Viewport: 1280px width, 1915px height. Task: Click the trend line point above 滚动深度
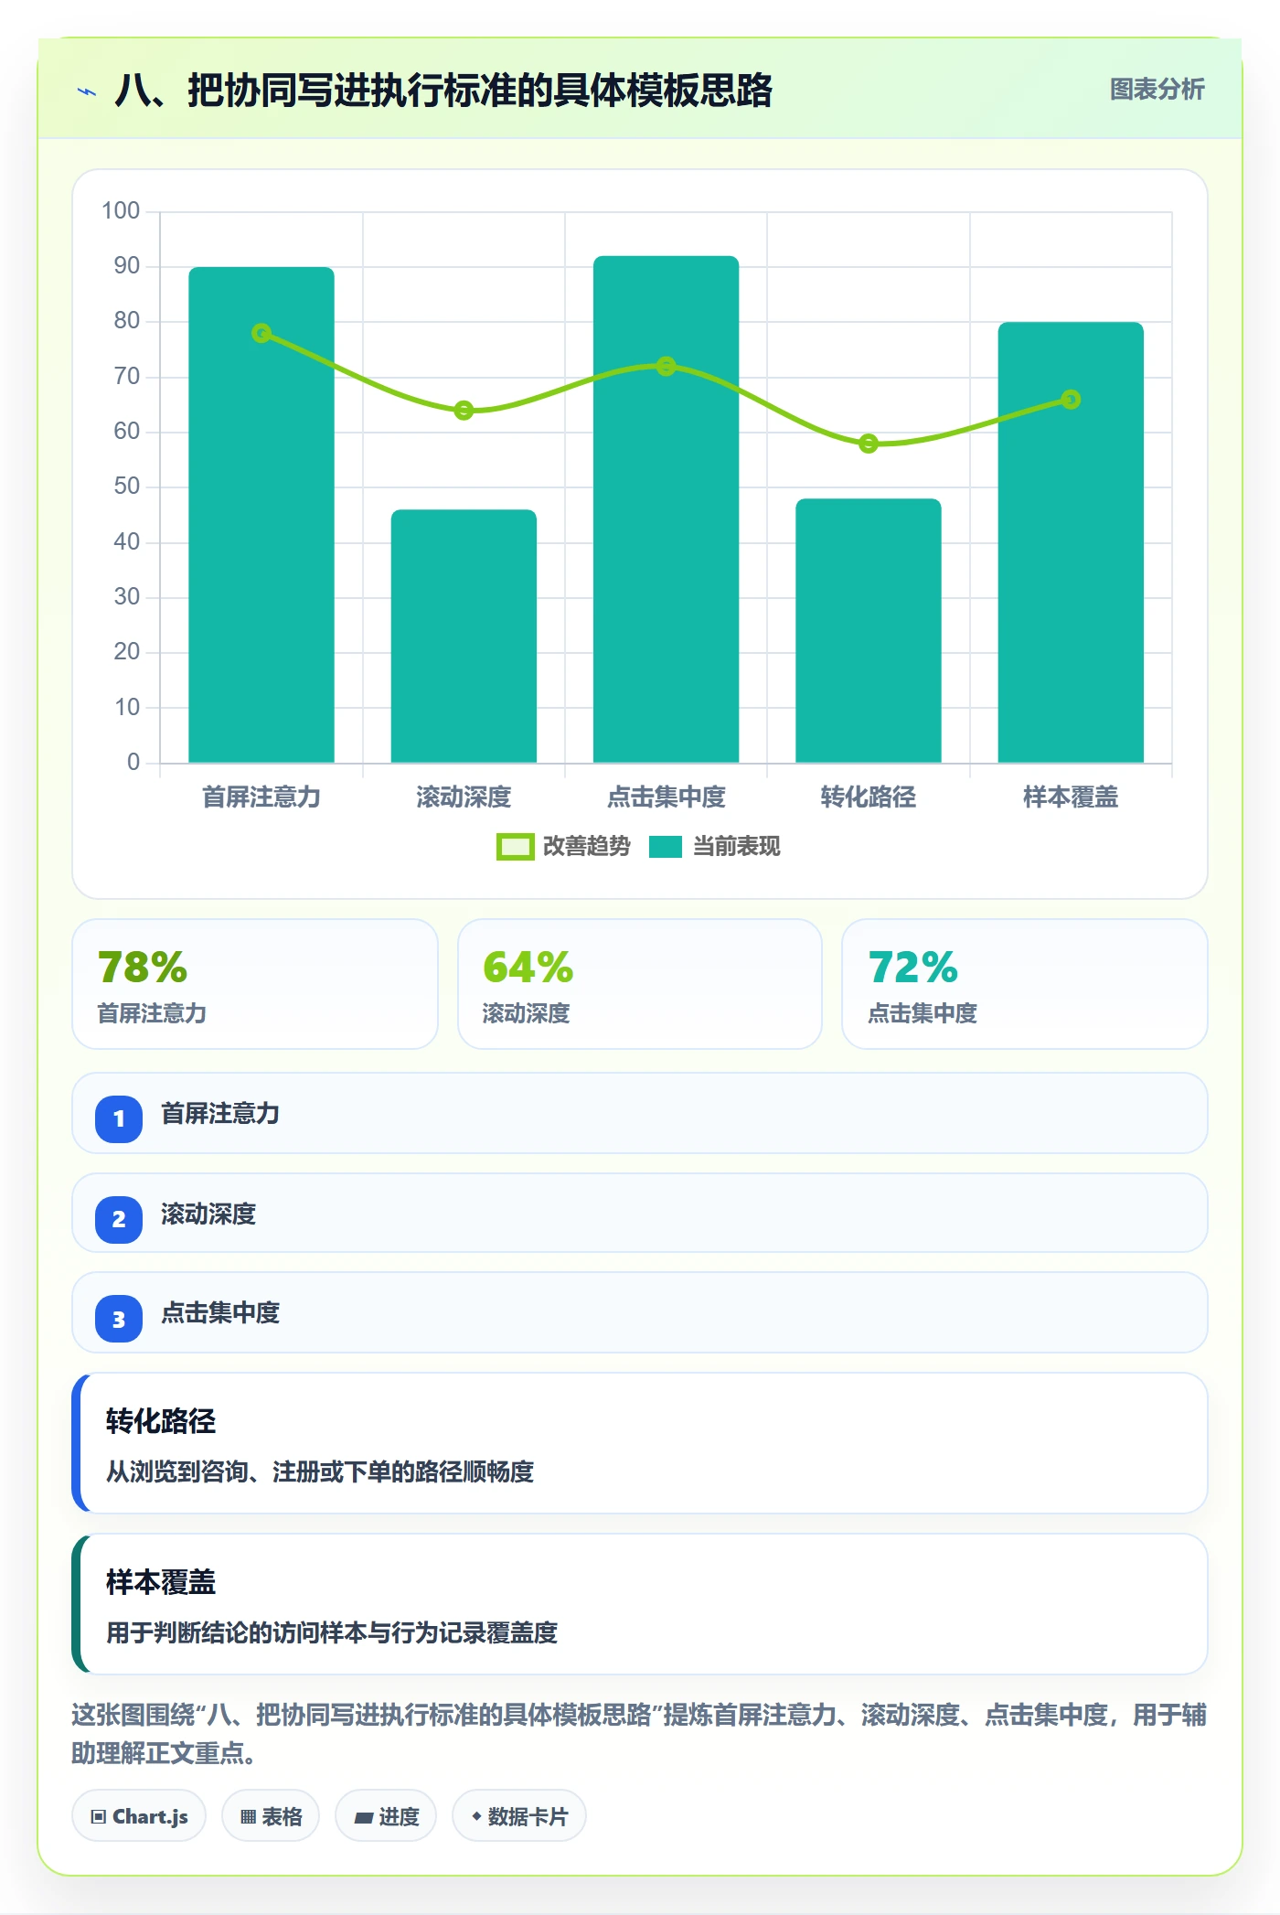coord(464,411)
